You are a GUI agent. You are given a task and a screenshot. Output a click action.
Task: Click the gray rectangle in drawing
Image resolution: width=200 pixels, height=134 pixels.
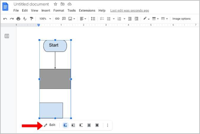pyautogui.click(x=55, y=79)
